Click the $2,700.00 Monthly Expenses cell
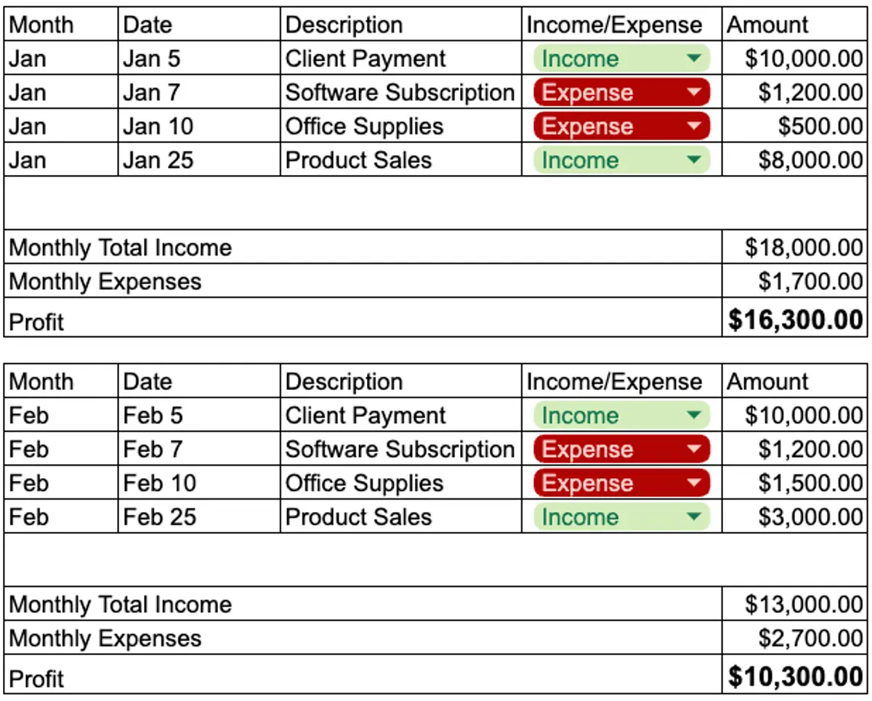This screenshot has width=872, height=701. (795, 638)
